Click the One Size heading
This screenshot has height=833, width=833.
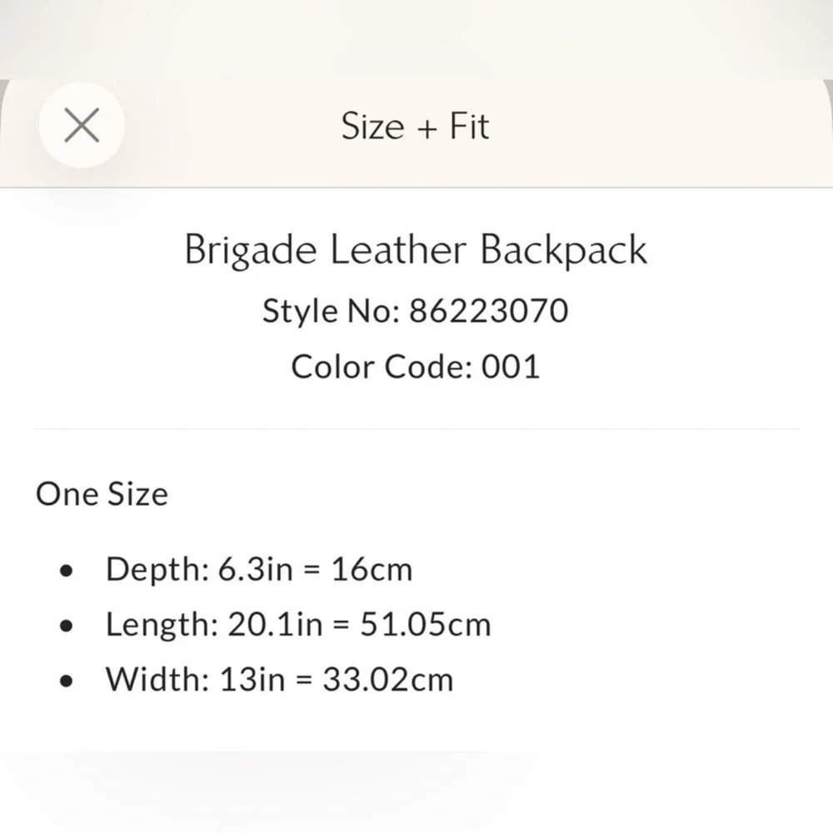point(102,494)
